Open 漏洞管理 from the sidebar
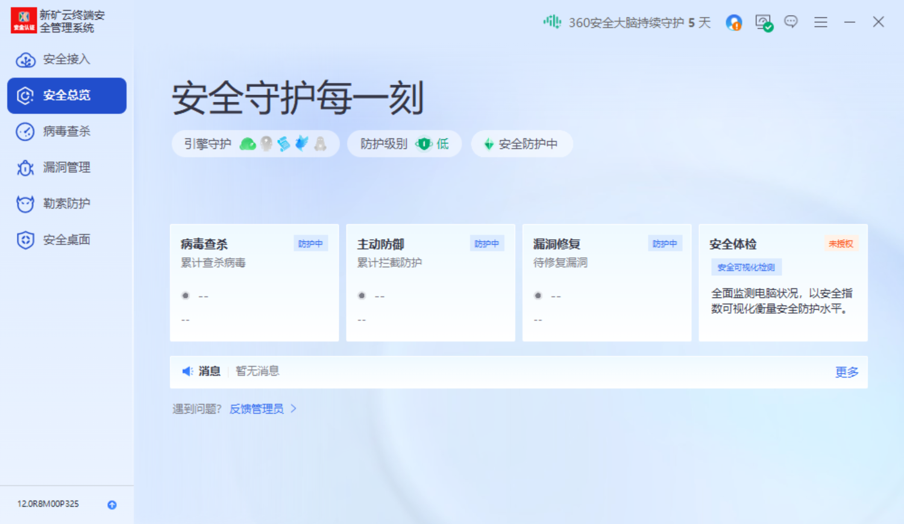904x524 pixels. [x=66, y=167]
